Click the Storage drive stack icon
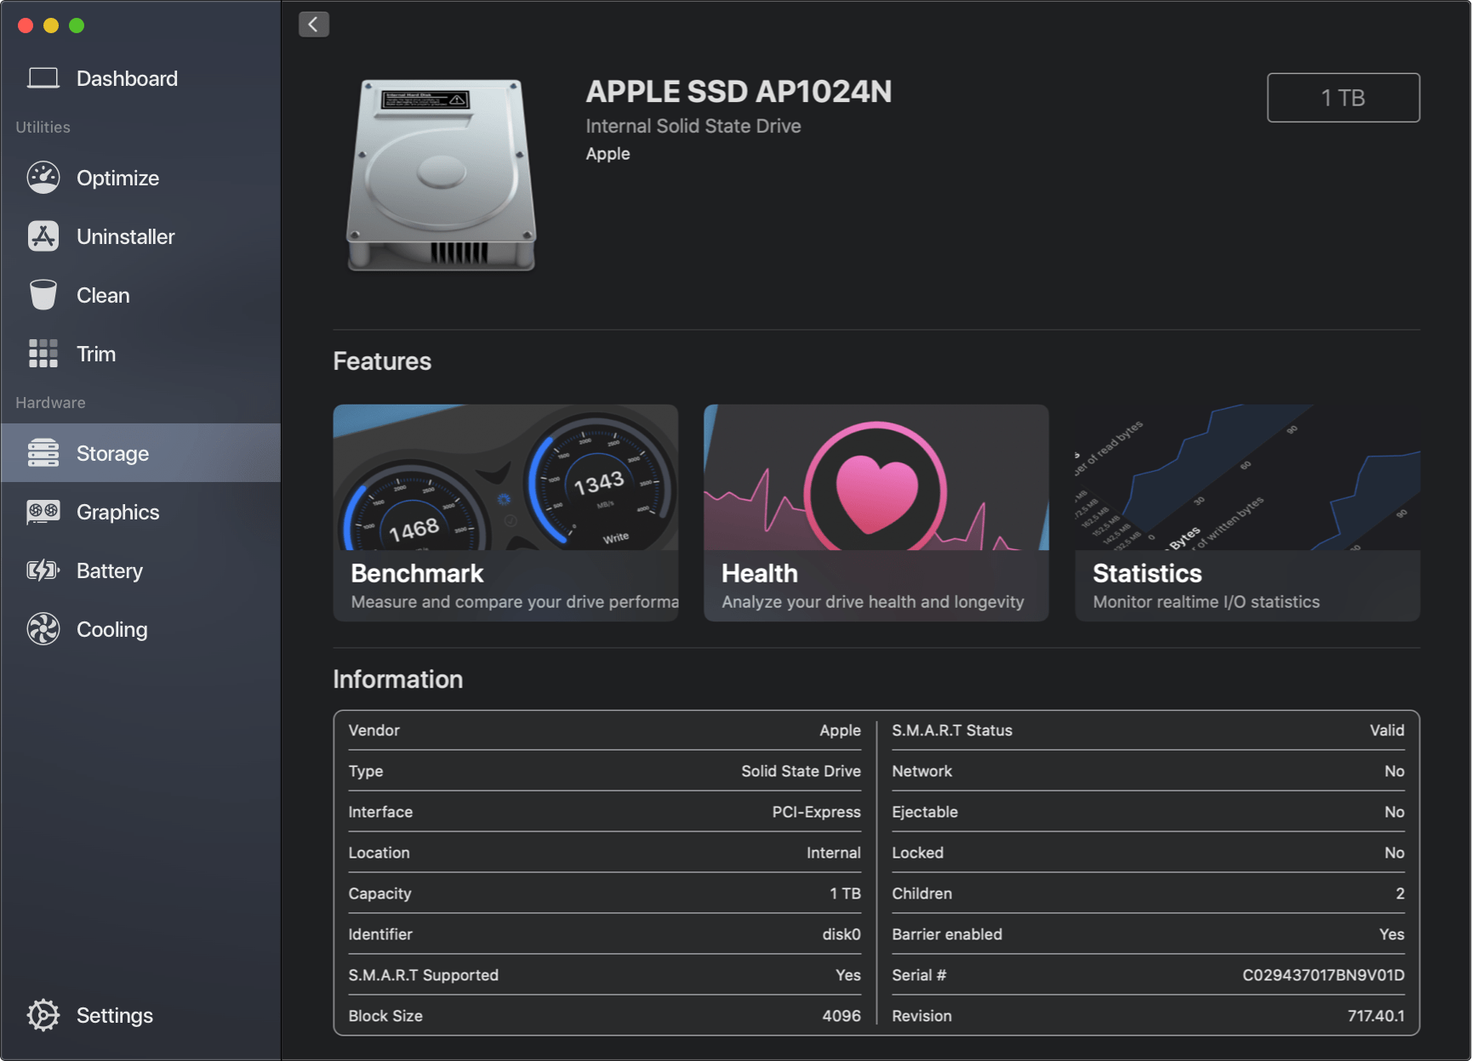This screenshot has height=1061, width=1472. 43,453
